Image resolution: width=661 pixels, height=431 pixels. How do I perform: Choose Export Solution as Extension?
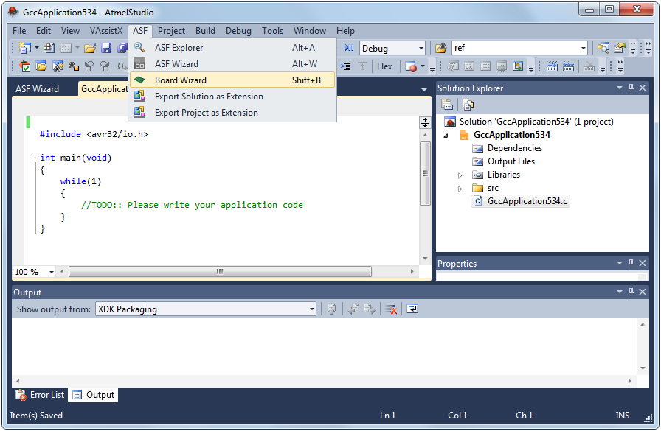(232, 97)
